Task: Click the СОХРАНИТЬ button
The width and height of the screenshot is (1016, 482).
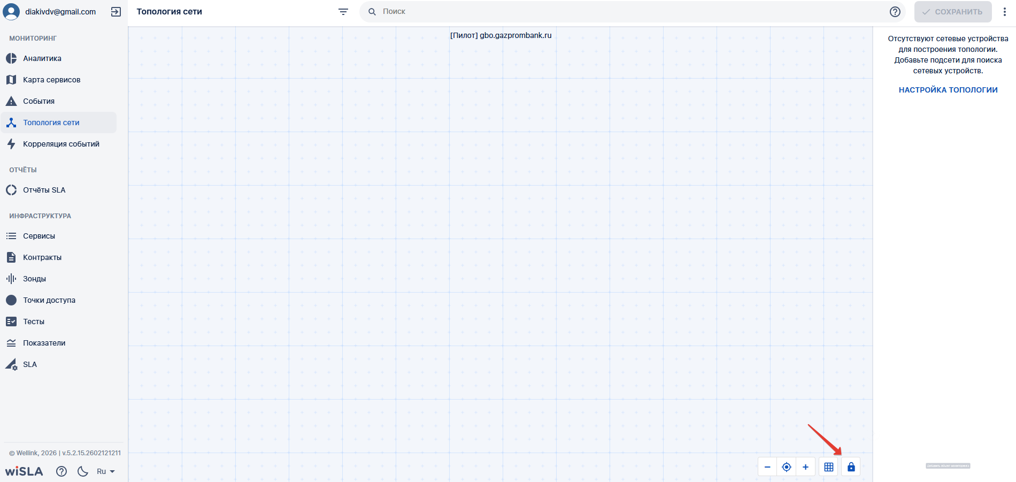Action: tap(952, 12)
